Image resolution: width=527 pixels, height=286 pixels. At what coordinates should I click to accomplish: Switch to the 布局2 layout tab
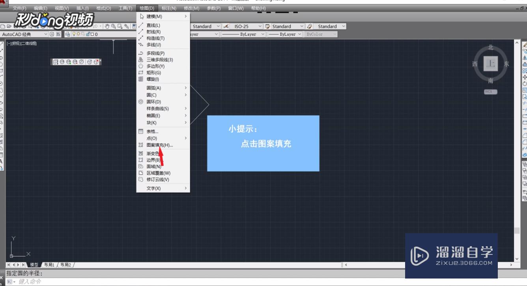(66, 265)
